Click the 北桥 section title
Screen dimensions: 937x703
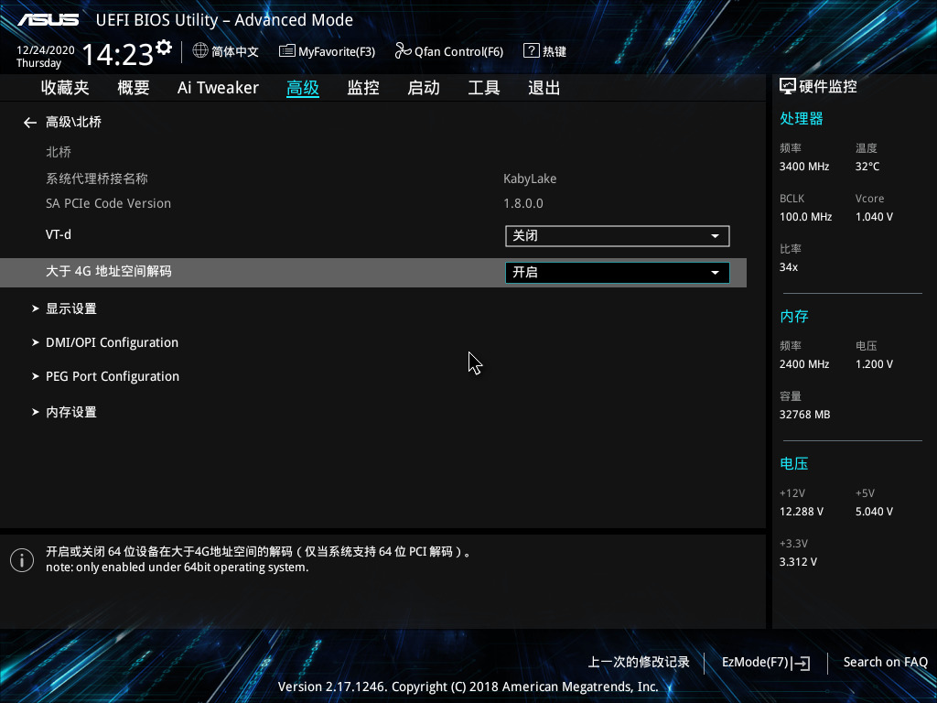(59, 152)
